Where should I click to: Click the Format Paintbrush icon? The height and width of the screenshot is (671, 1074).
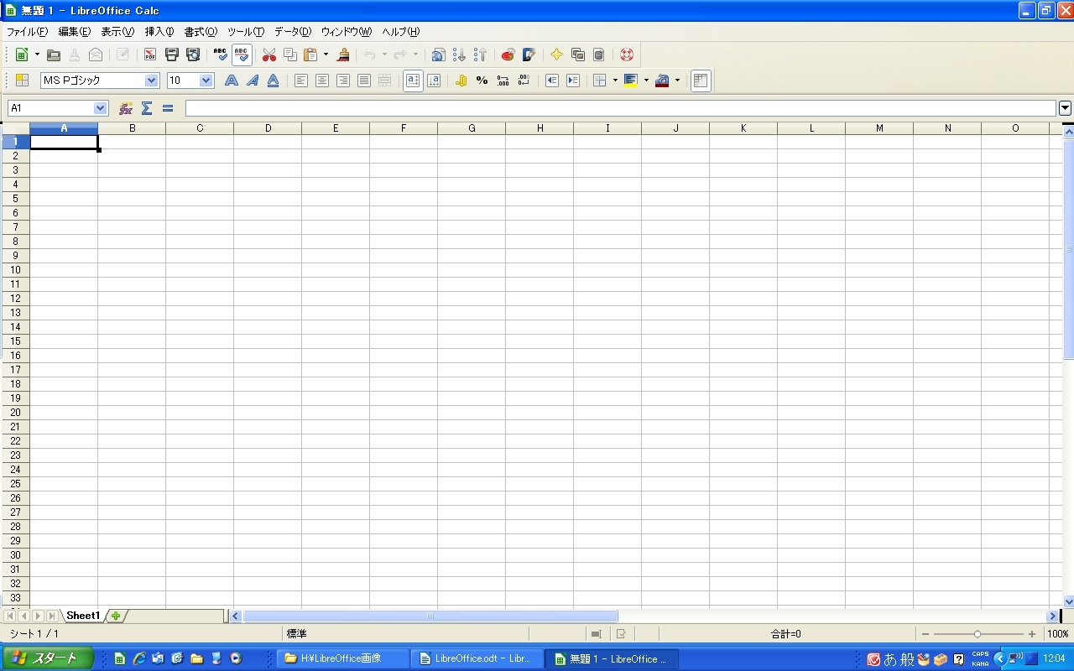pos(343,55)
